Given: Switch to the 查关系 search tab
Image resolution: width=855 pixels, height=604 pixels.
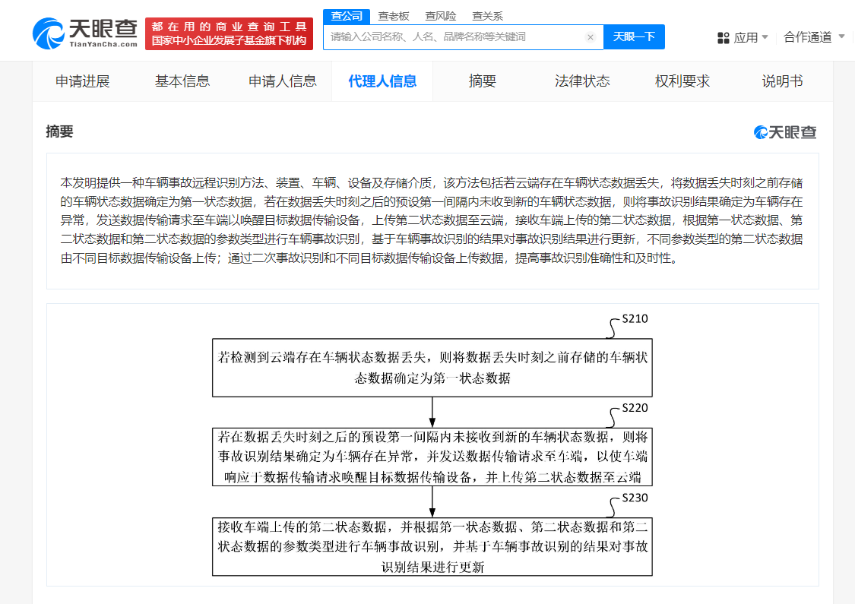Looking at the screenshot, I should click(x=487, y=16).
